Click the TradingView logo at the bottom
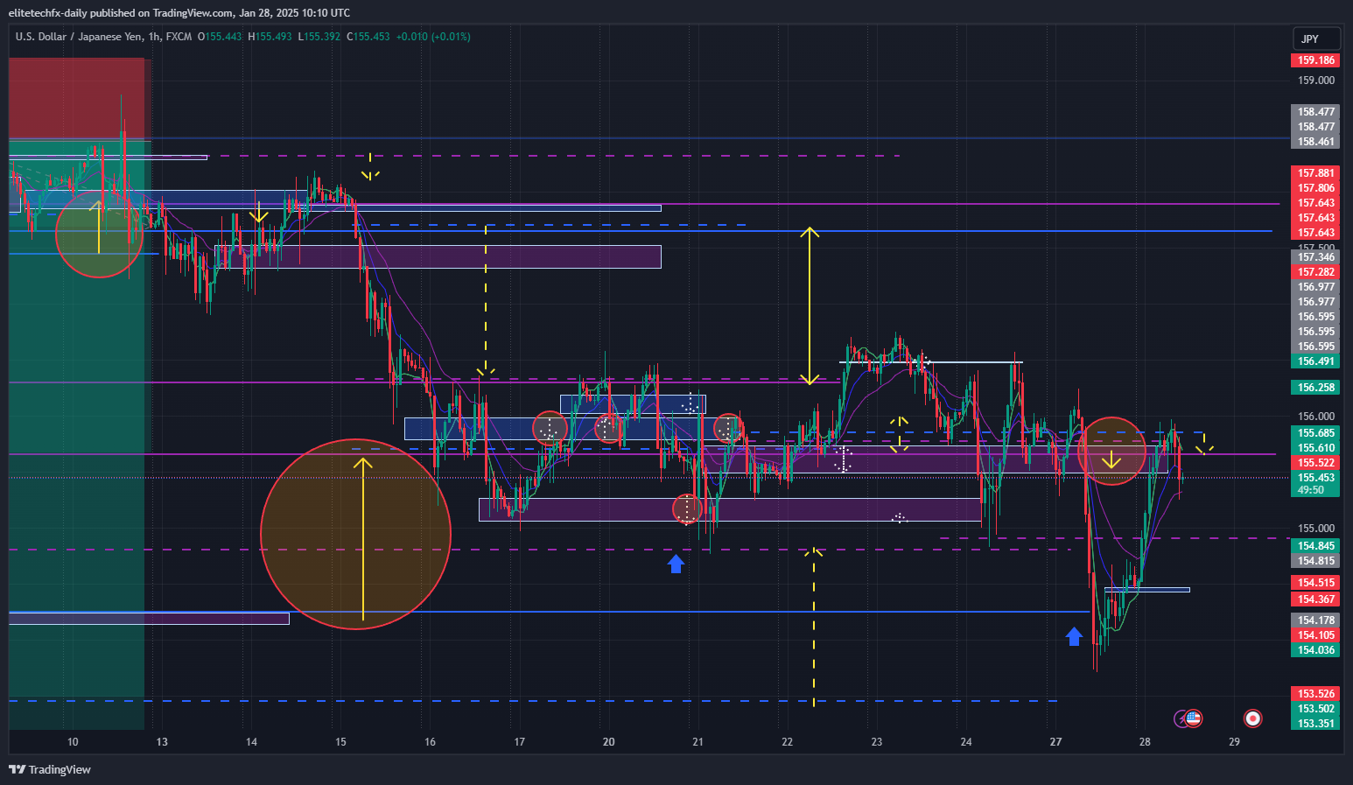The height and width of the screenshot is (785, 1353). pos(50,769)
